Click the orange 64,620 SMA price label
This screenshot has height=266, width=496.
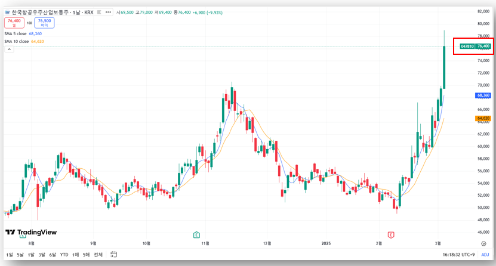[x=483, y=118]
